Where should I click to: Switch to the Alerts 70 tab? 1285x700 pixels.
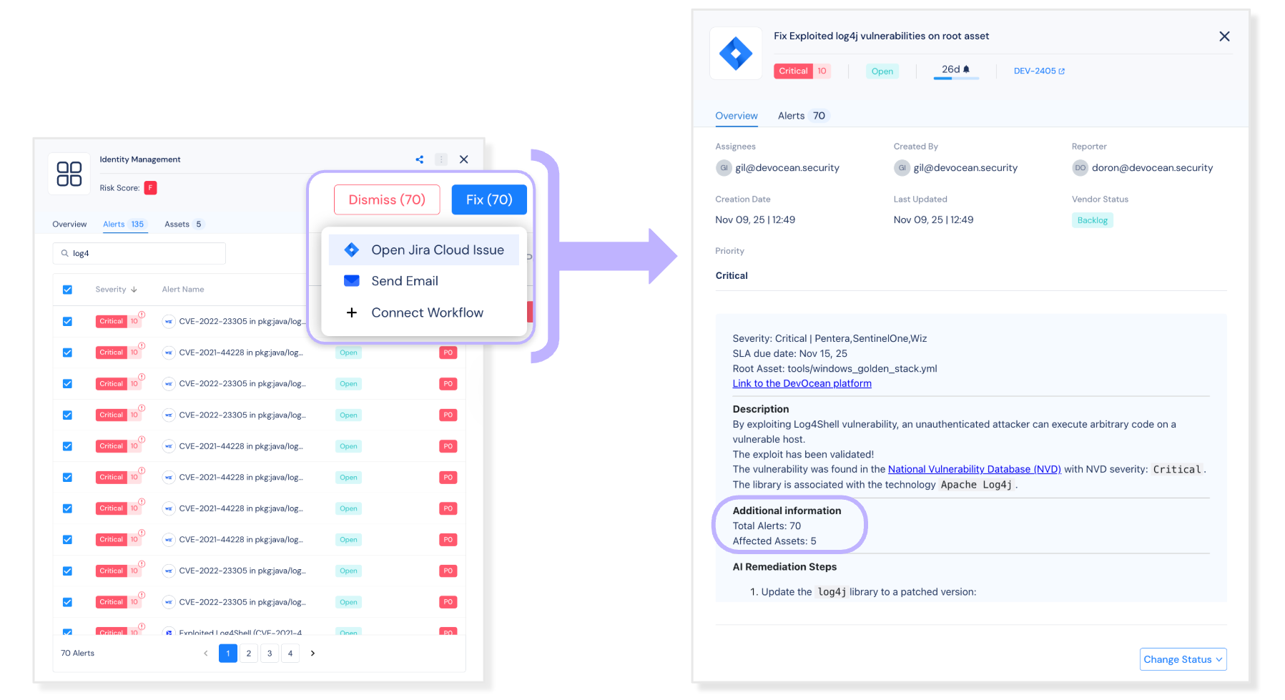801,116
